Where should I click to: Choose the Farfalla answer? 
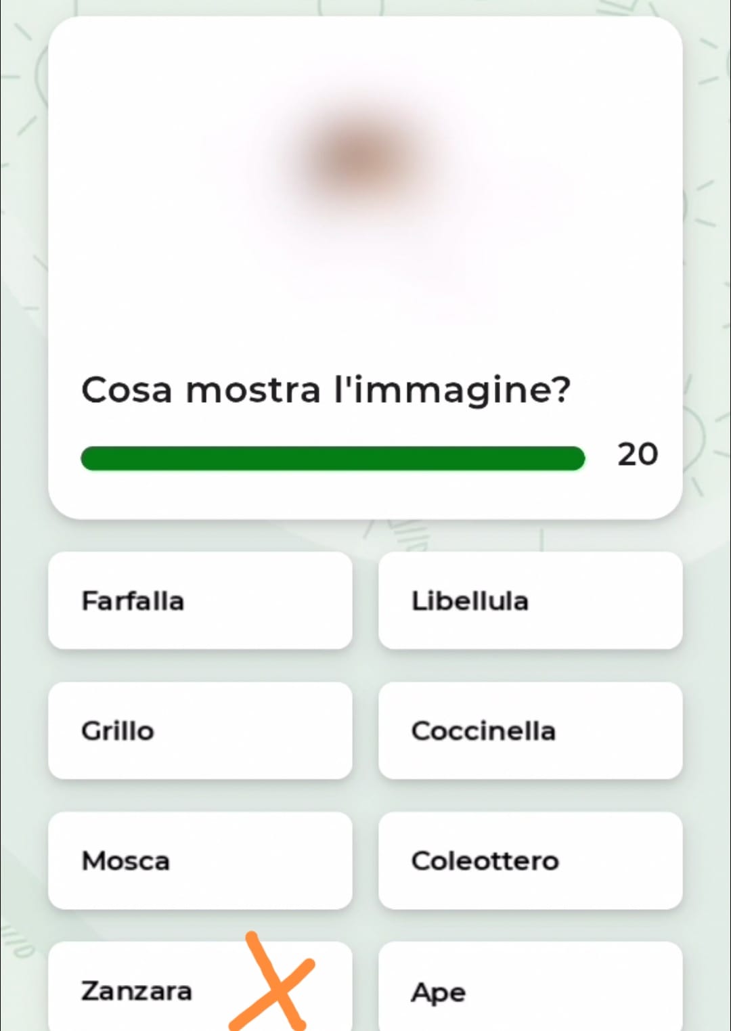[x=200, y=600]
